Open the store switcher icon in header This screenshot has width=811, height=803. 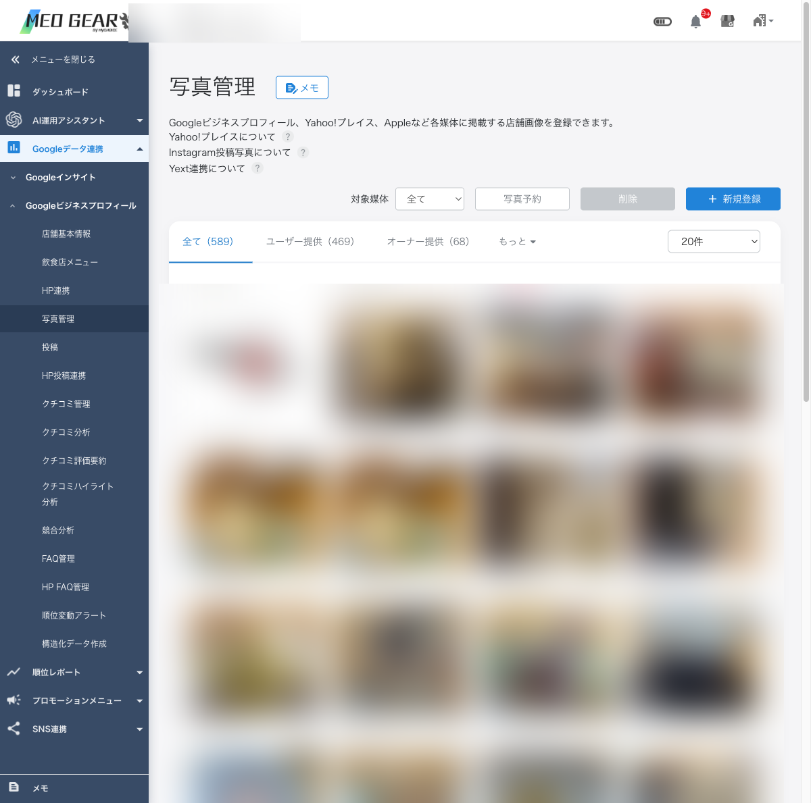point(728,21)
